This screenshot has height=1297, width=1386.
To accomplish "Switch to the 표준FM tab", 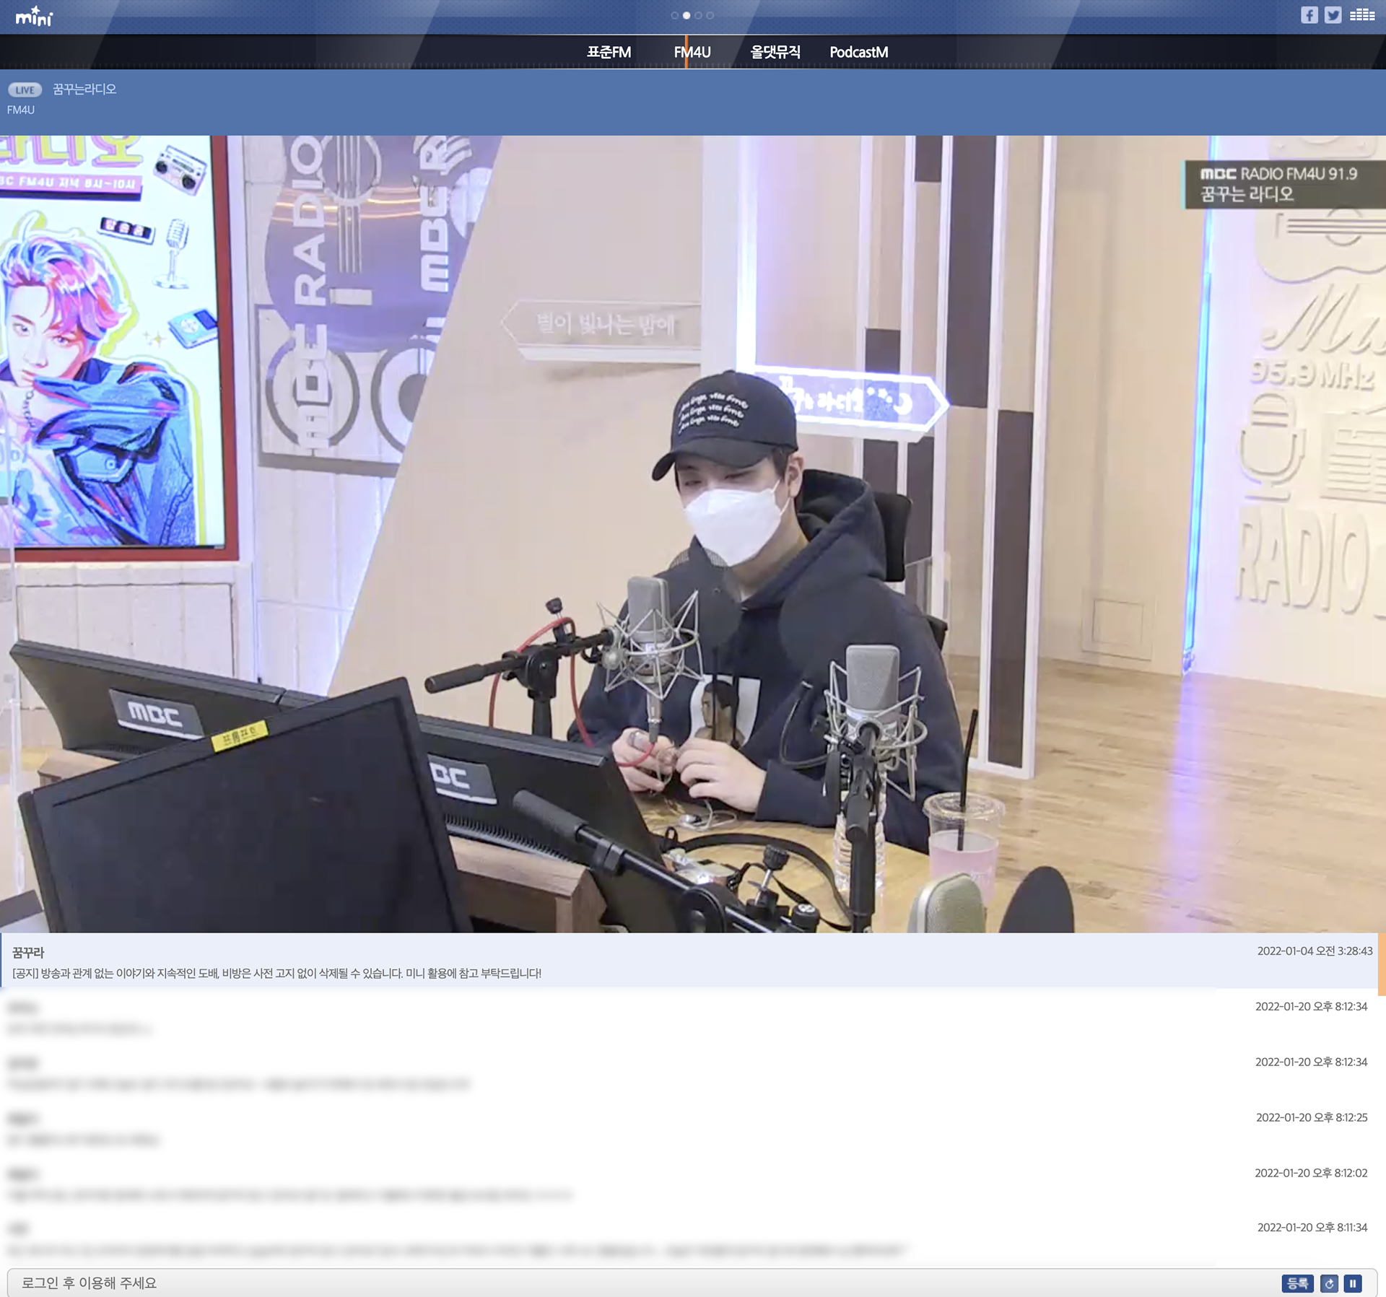I will 609,52.
